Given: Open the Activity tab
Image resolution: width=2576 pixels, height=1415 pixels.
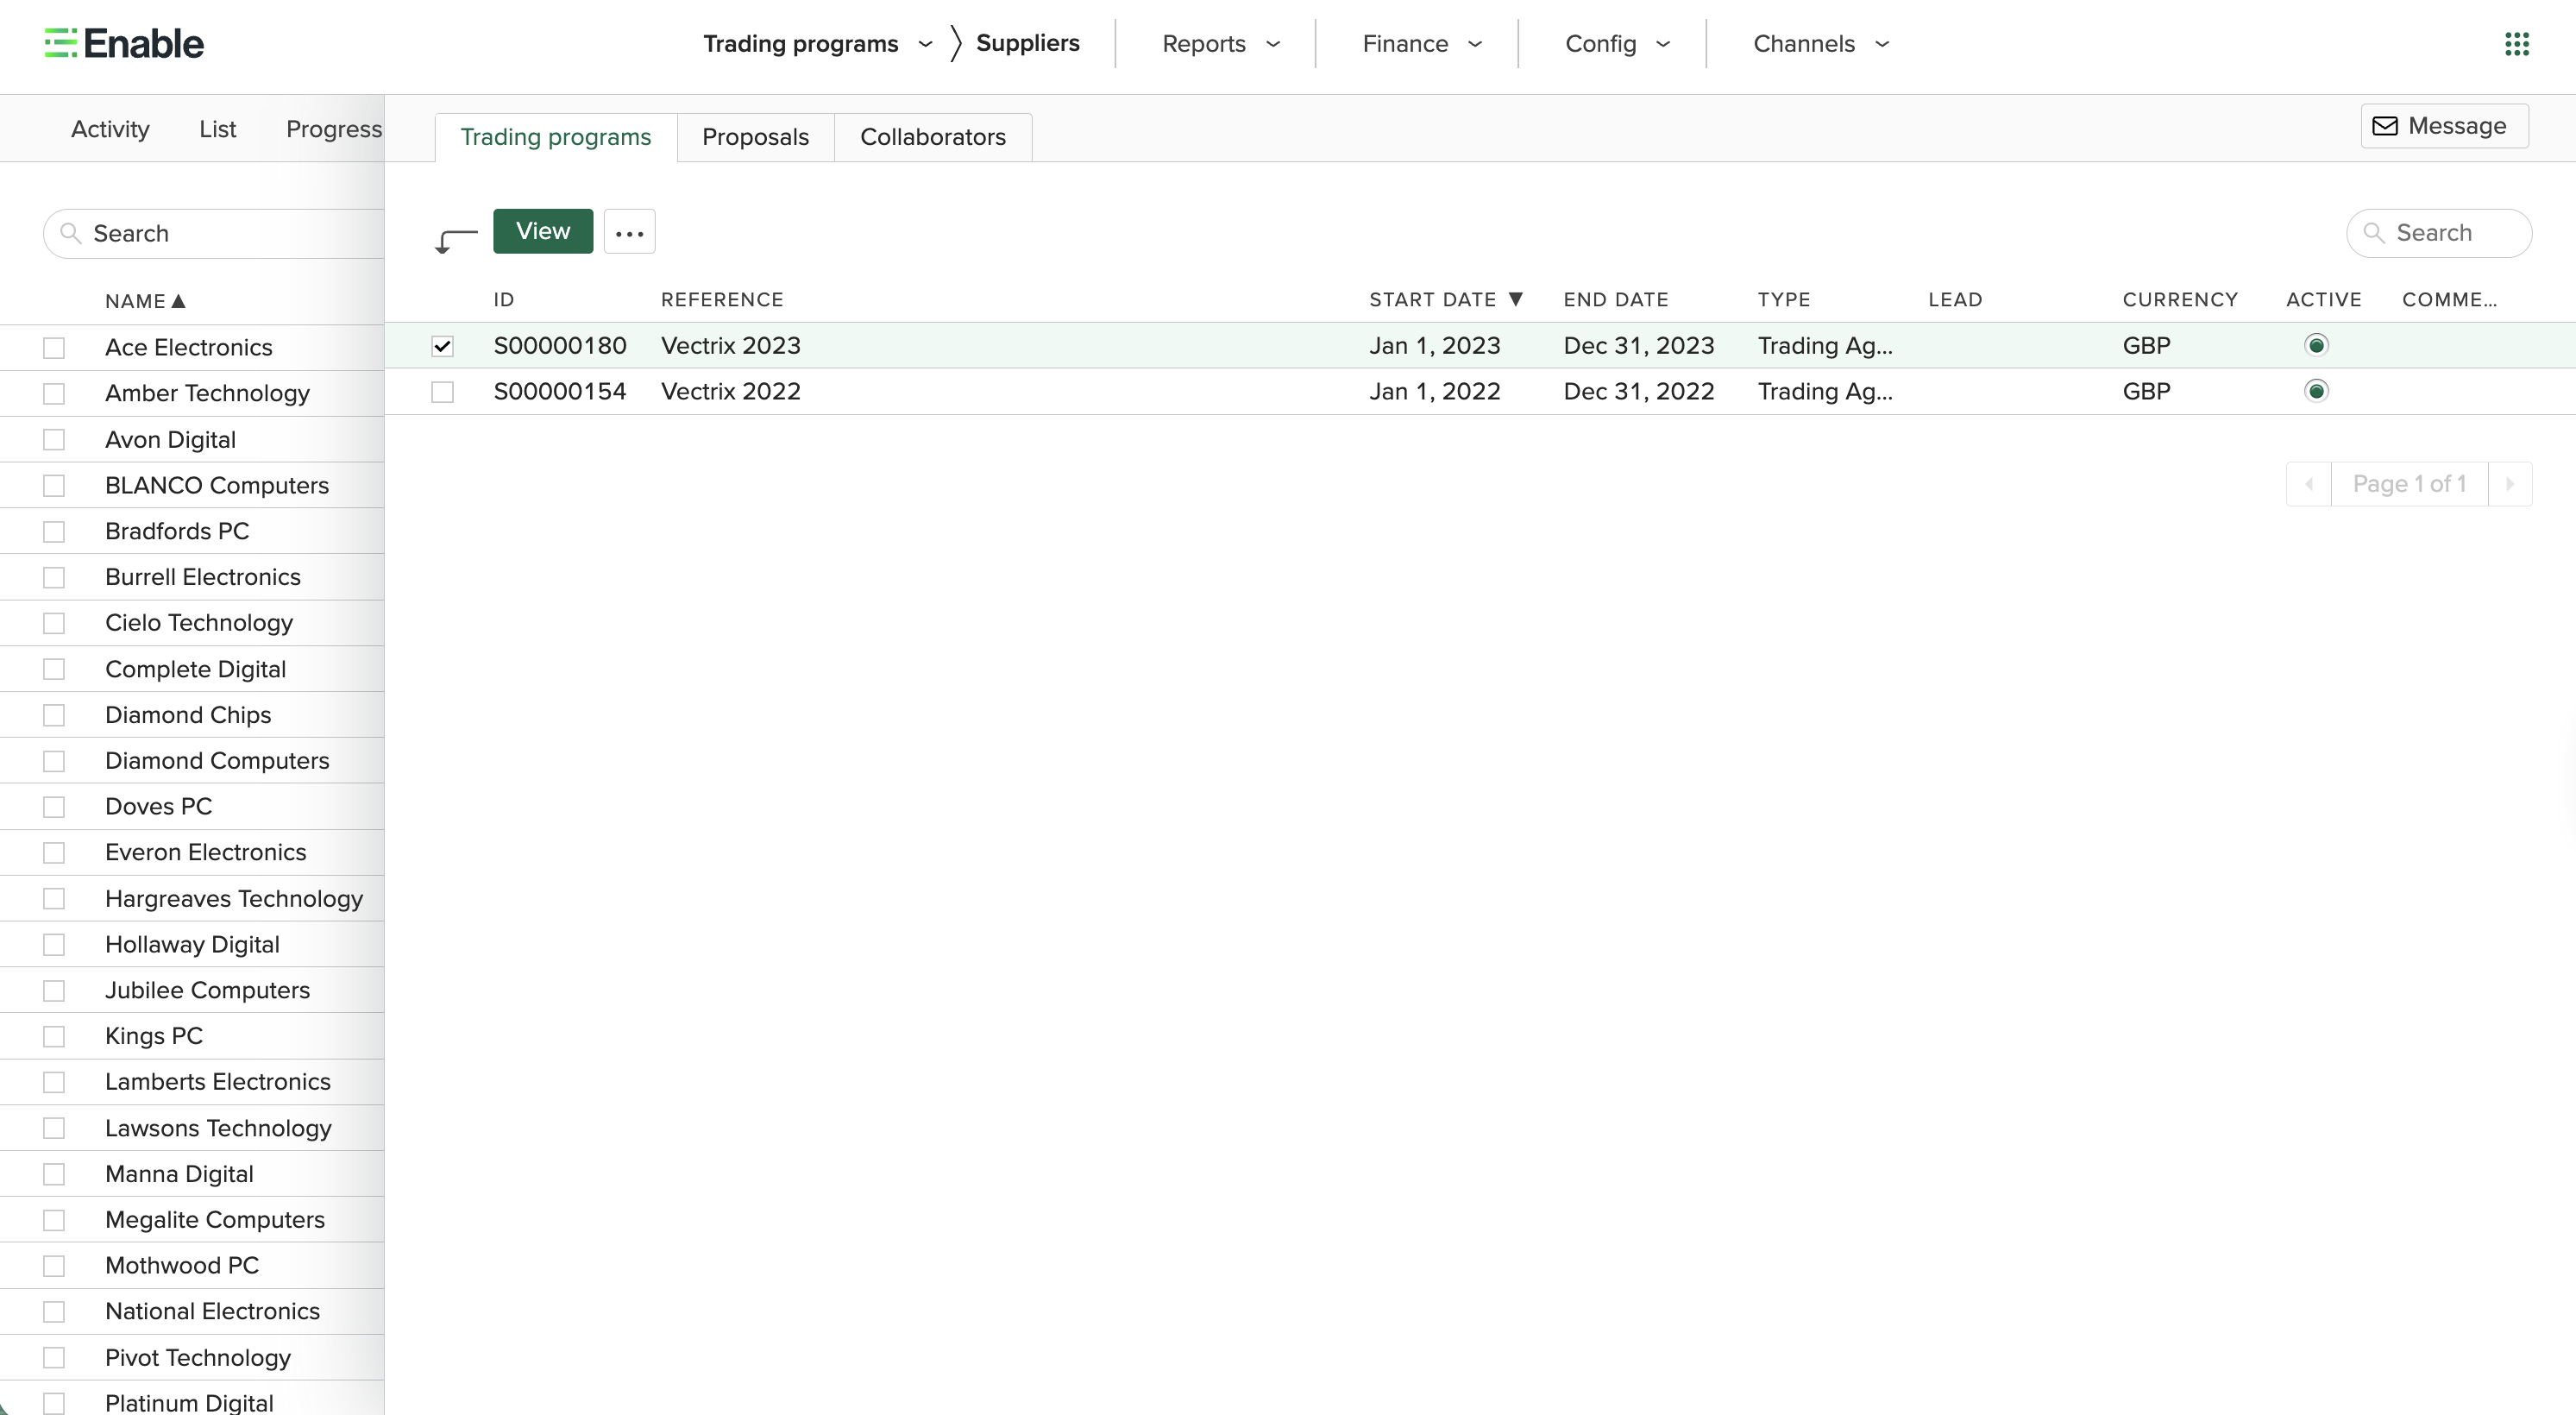Looking at the screenshot, I should (110, 129).
